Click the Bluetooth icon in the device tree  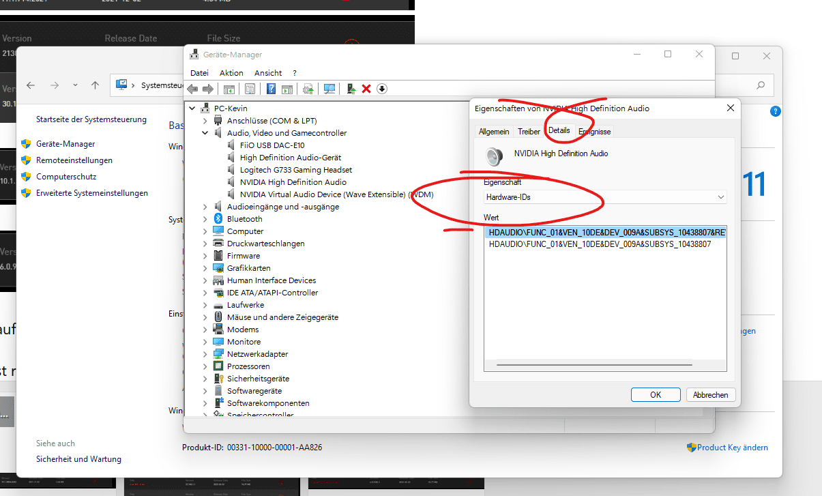tap(218, 219)
